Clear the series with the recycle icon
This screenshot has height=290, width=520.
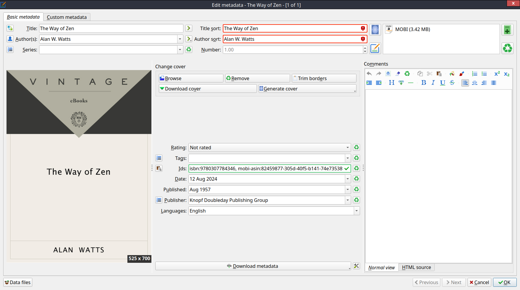(189, 50)
